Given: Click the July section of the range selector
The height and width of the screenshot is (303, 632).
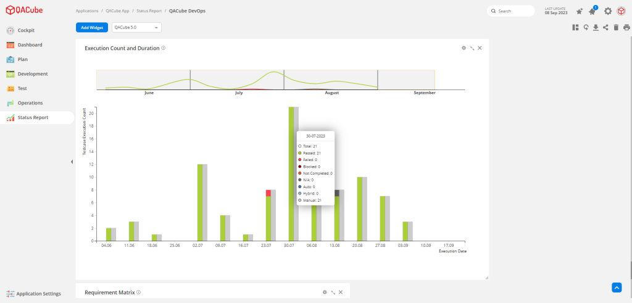Looking at the screenshot, I should pyautogui.click(x=238, y=80).
